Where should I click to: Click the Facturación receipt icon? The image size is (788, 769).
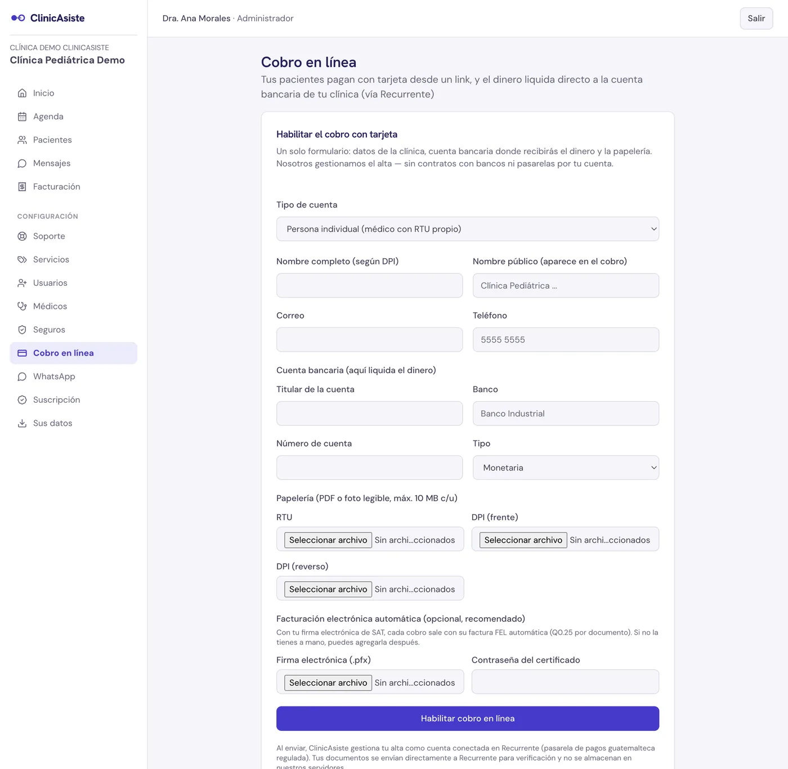pos(22,187)
